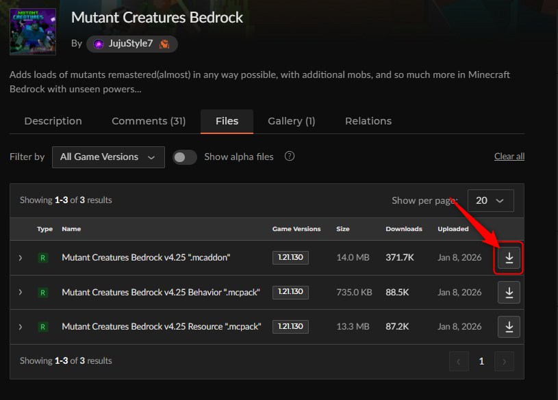Open author JujuStyle7's profile link

pyautogui.click(x=131, y=43)
